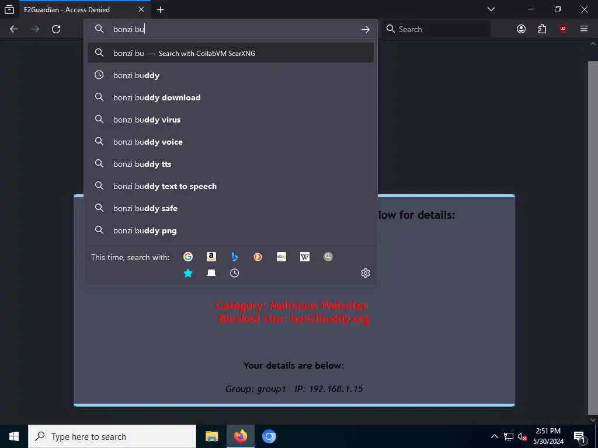598x448 pixels.
Task: Pick the 'bonzi buddy' history suggestion
Action: (230, 75)
